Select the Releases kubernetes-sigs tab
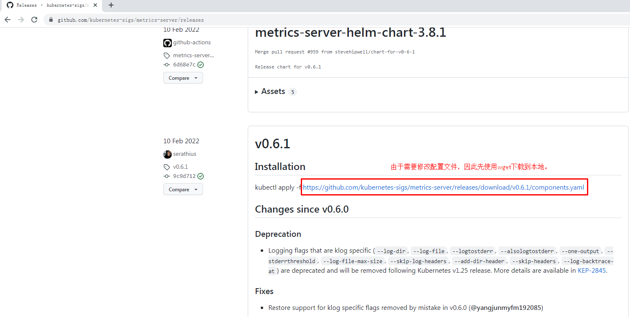The width and height of the screenshot is (630, 317). click(52, 5)
